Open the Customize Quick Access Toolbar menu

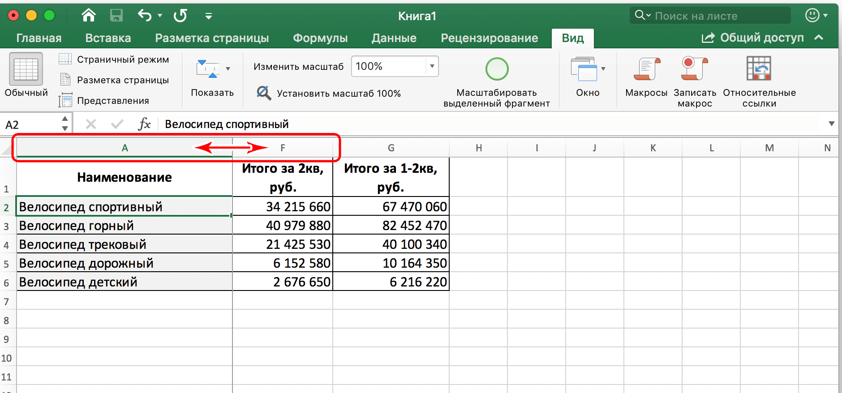point(208,16)
